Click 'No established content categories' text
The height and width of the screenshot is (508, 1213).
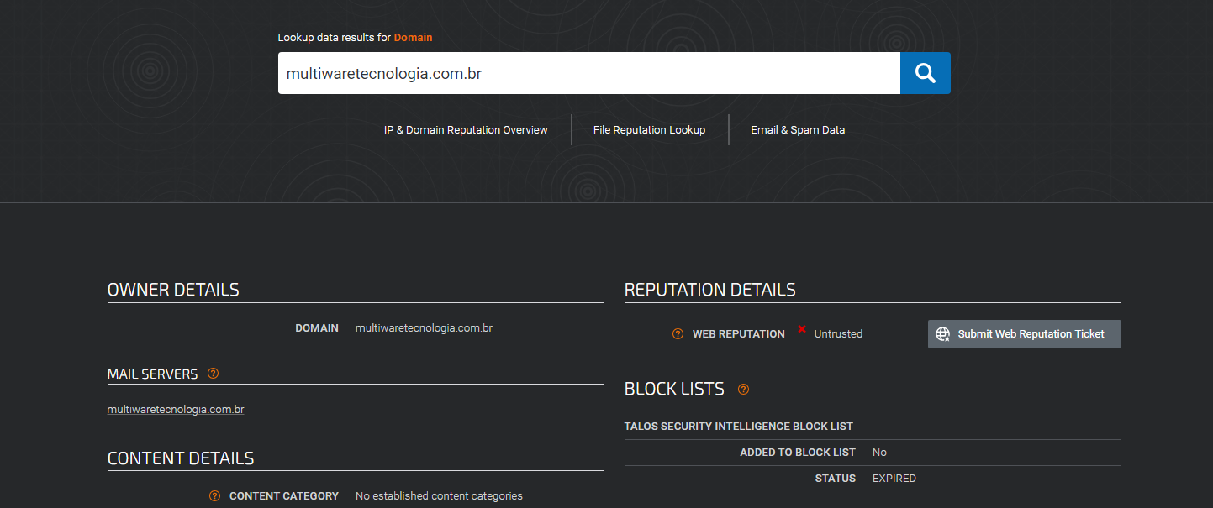point(439,496)
